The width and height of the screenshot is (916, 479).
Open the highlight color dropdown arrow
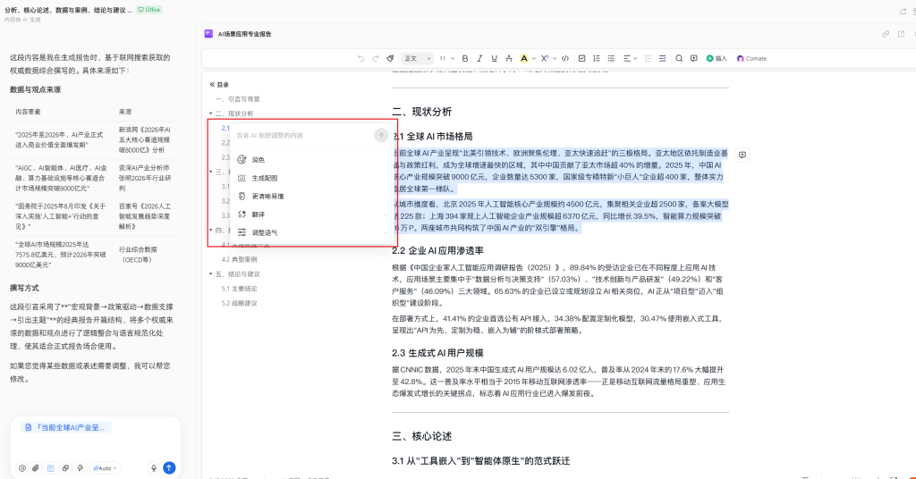pyautogui.click(x=533, y=58)
